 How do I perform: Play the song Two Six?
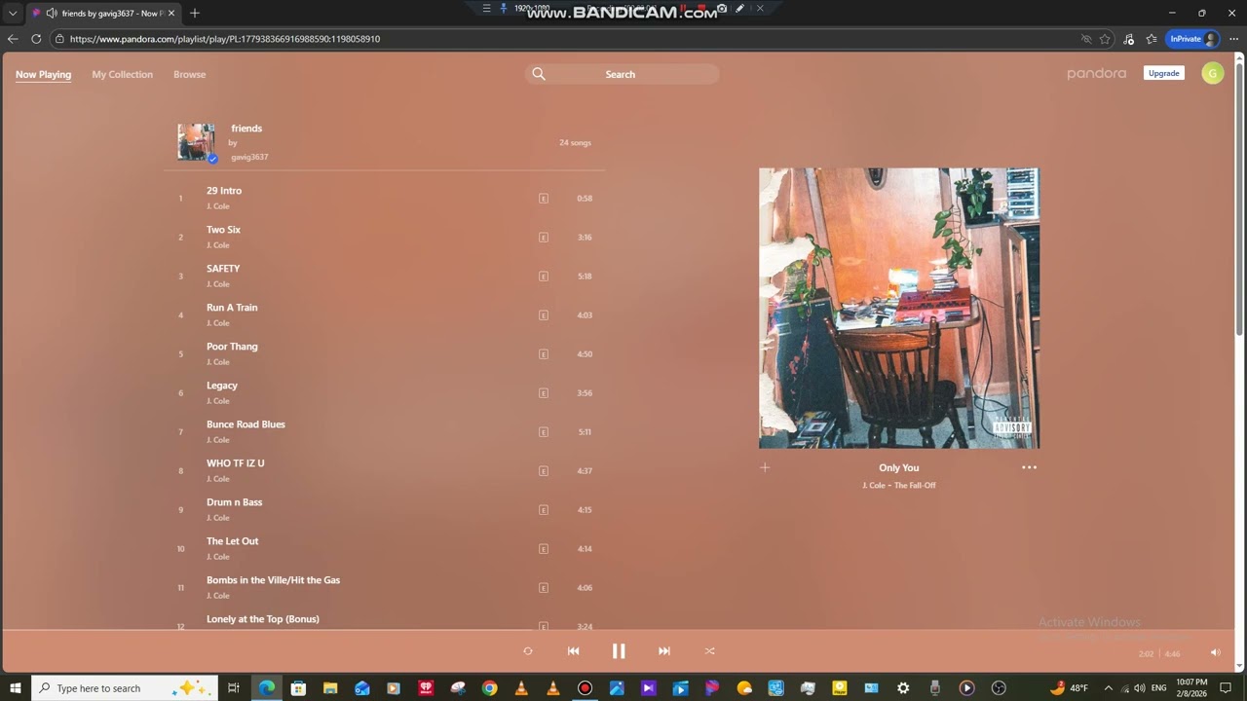(223, 230)
